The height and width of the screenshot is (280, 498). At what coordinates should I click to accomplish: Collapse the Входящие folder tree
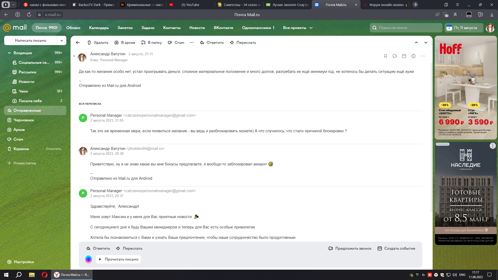pos(9,53)
